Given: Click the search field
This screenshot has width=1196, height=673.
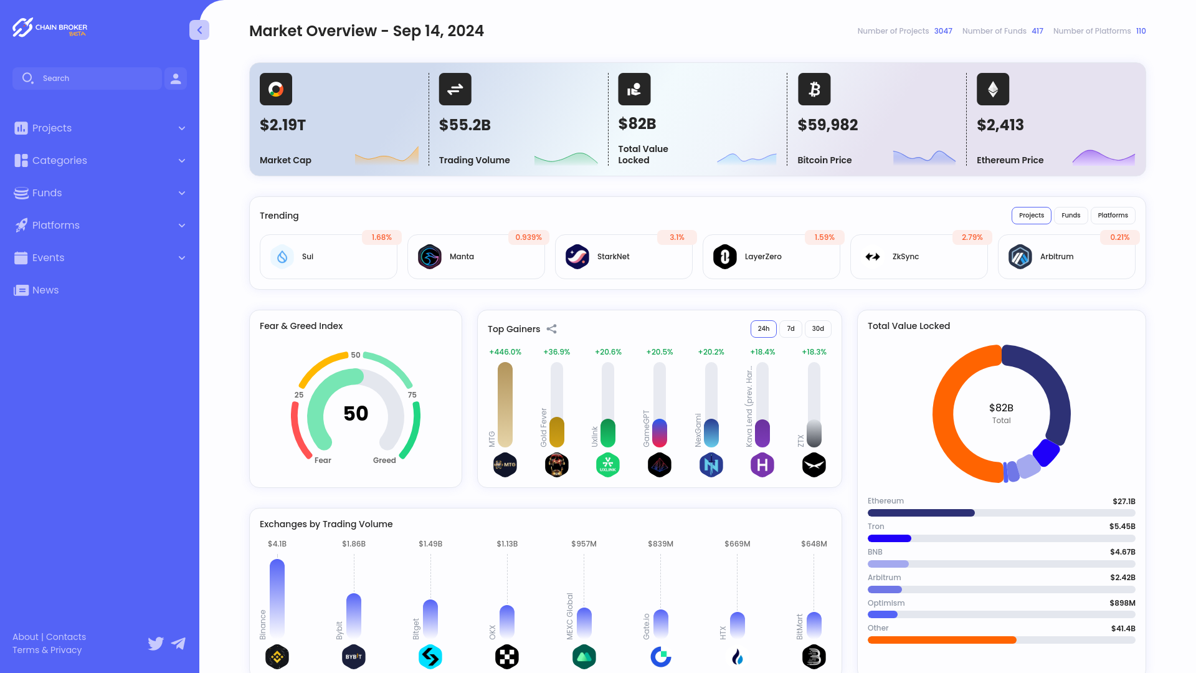Looking at the screenshot, I should click(87, 79).
